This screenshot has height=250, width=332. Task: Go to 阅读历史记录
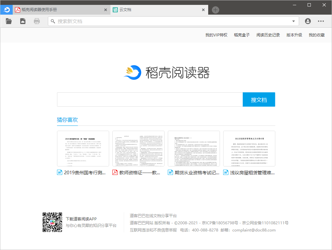tap(268, 35)
